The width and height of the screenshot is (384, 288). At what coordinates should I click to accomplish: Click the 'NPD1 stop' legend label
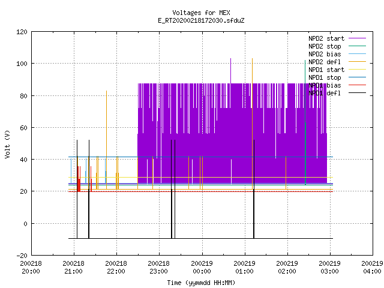click(325, 77)
